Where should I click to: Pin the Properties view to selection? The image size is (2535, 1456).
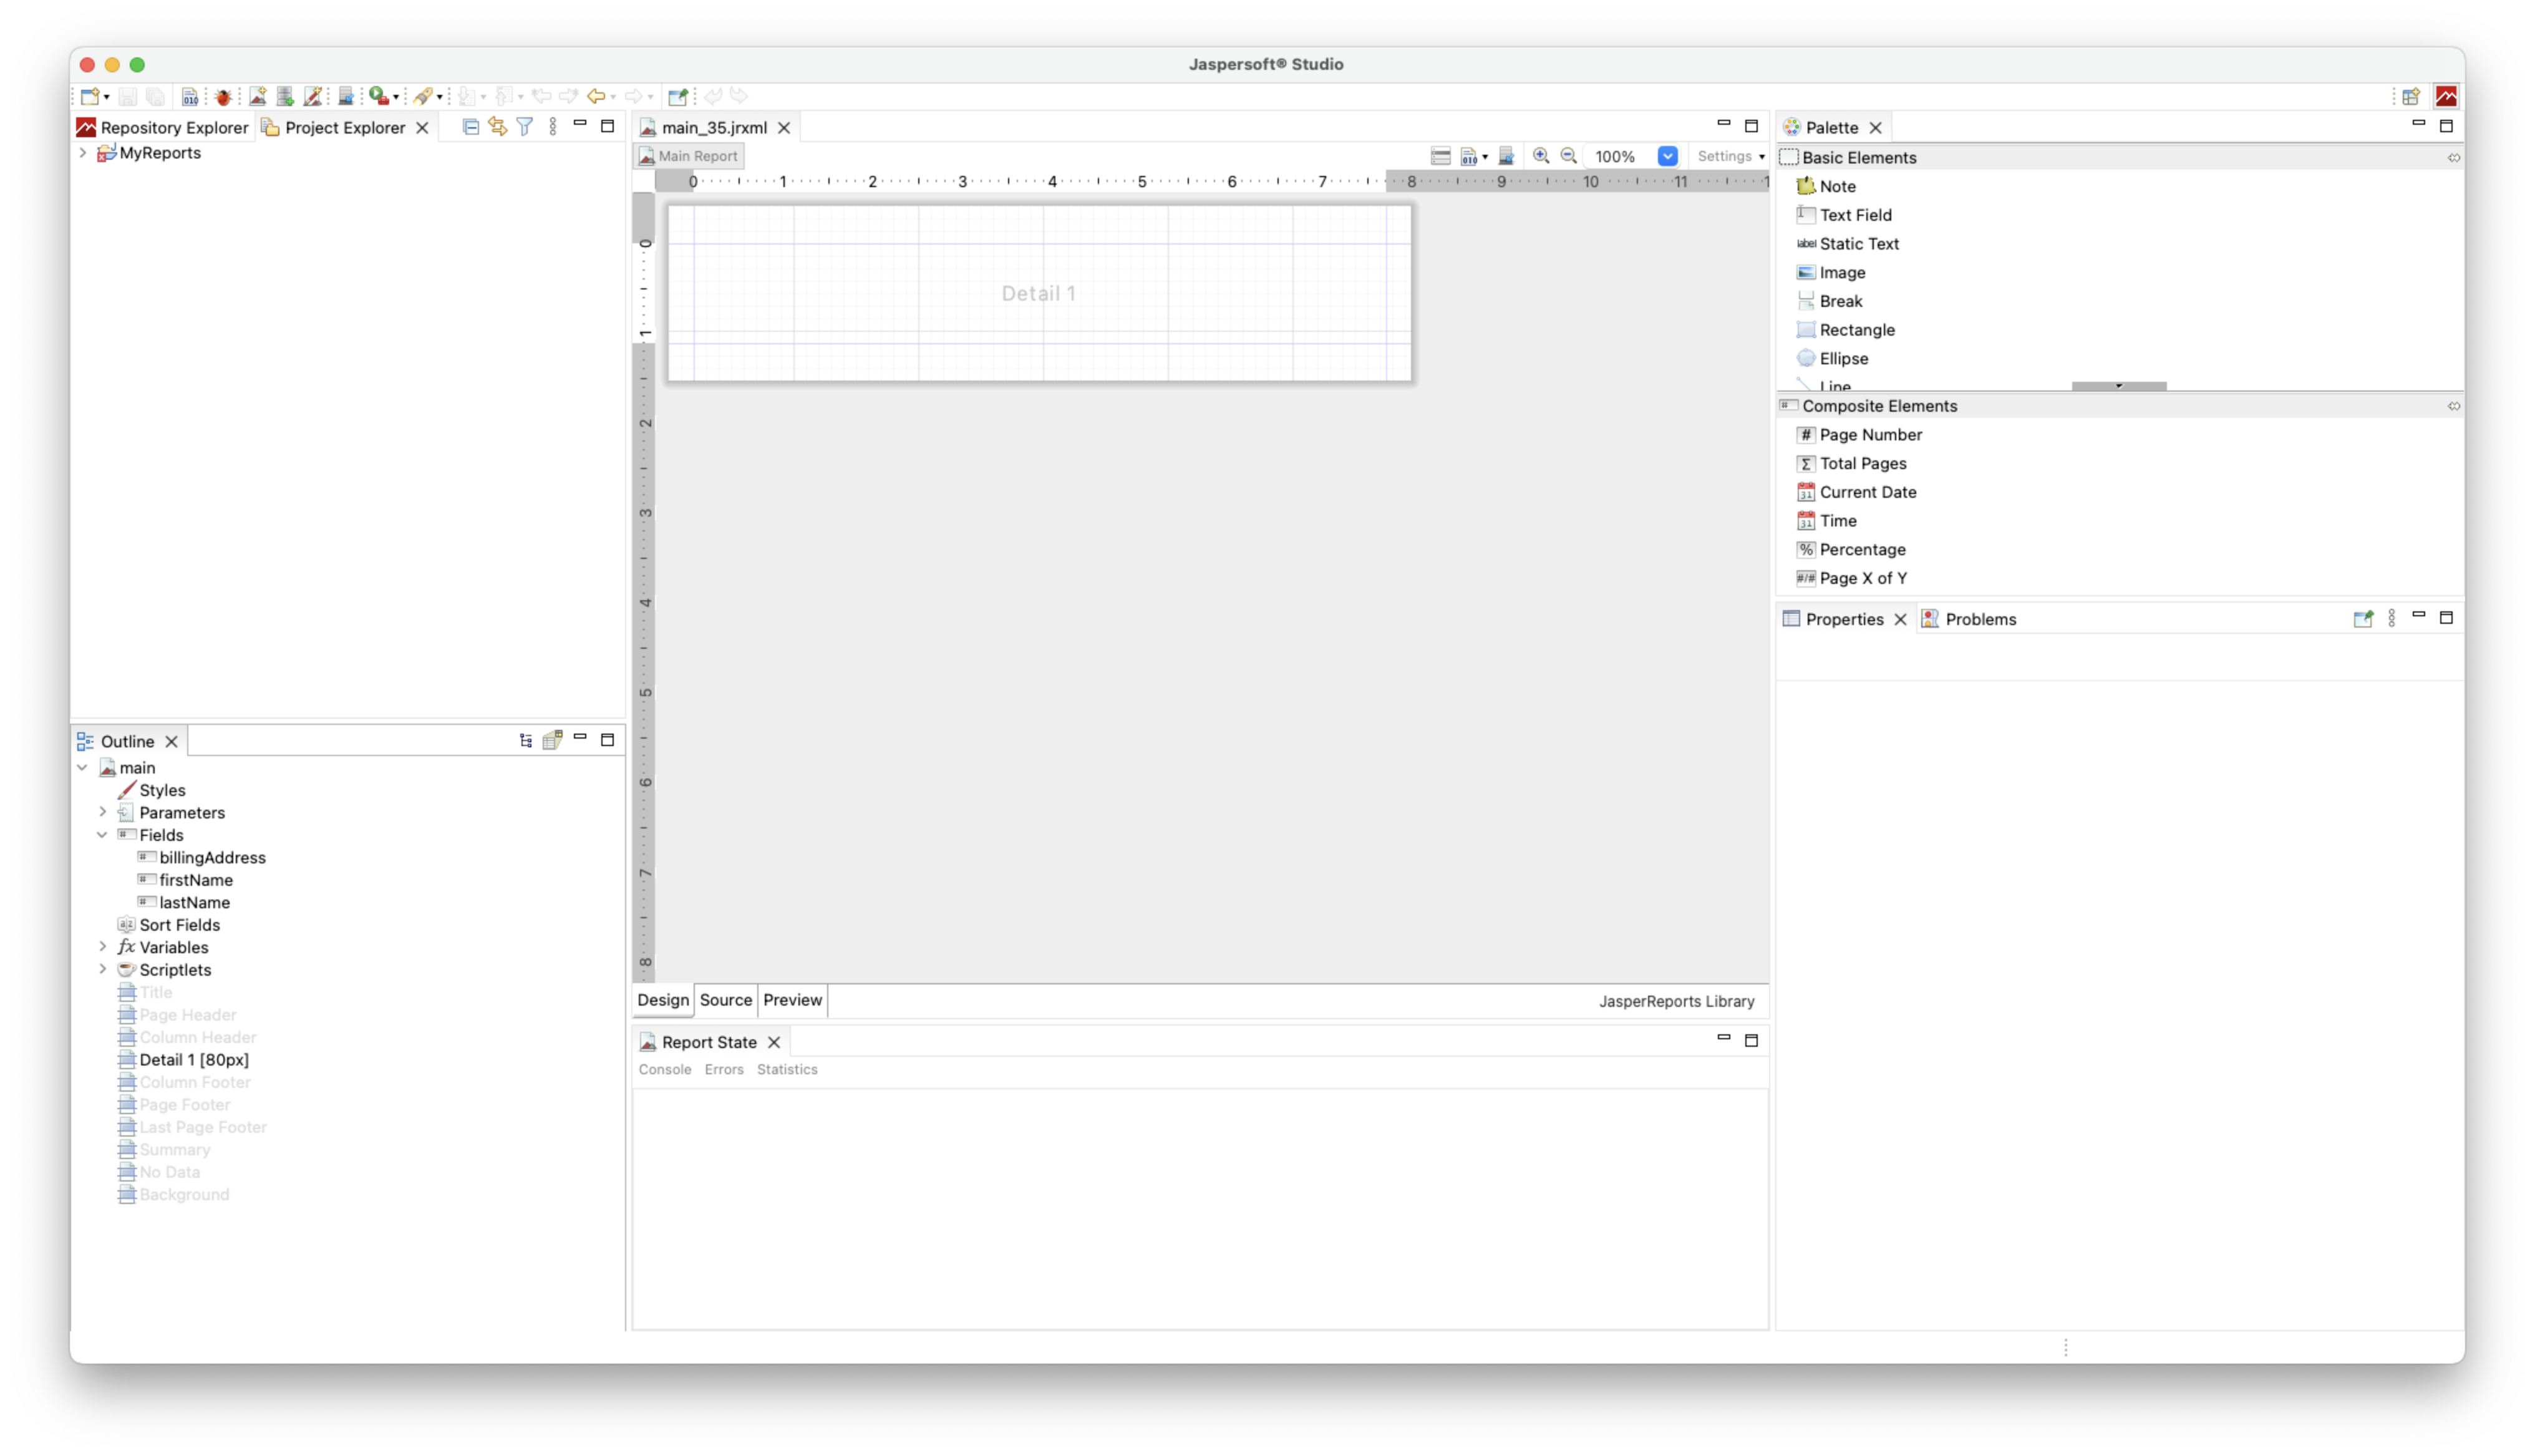point(2362,619)
